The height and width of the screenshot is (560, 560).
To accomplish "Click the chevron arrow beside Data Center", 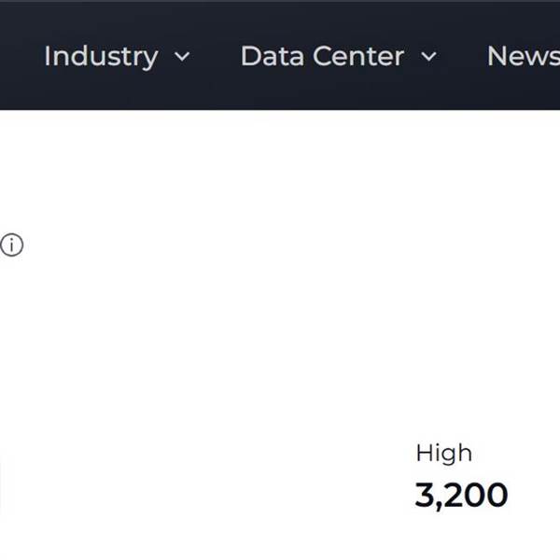I will 428,57.
